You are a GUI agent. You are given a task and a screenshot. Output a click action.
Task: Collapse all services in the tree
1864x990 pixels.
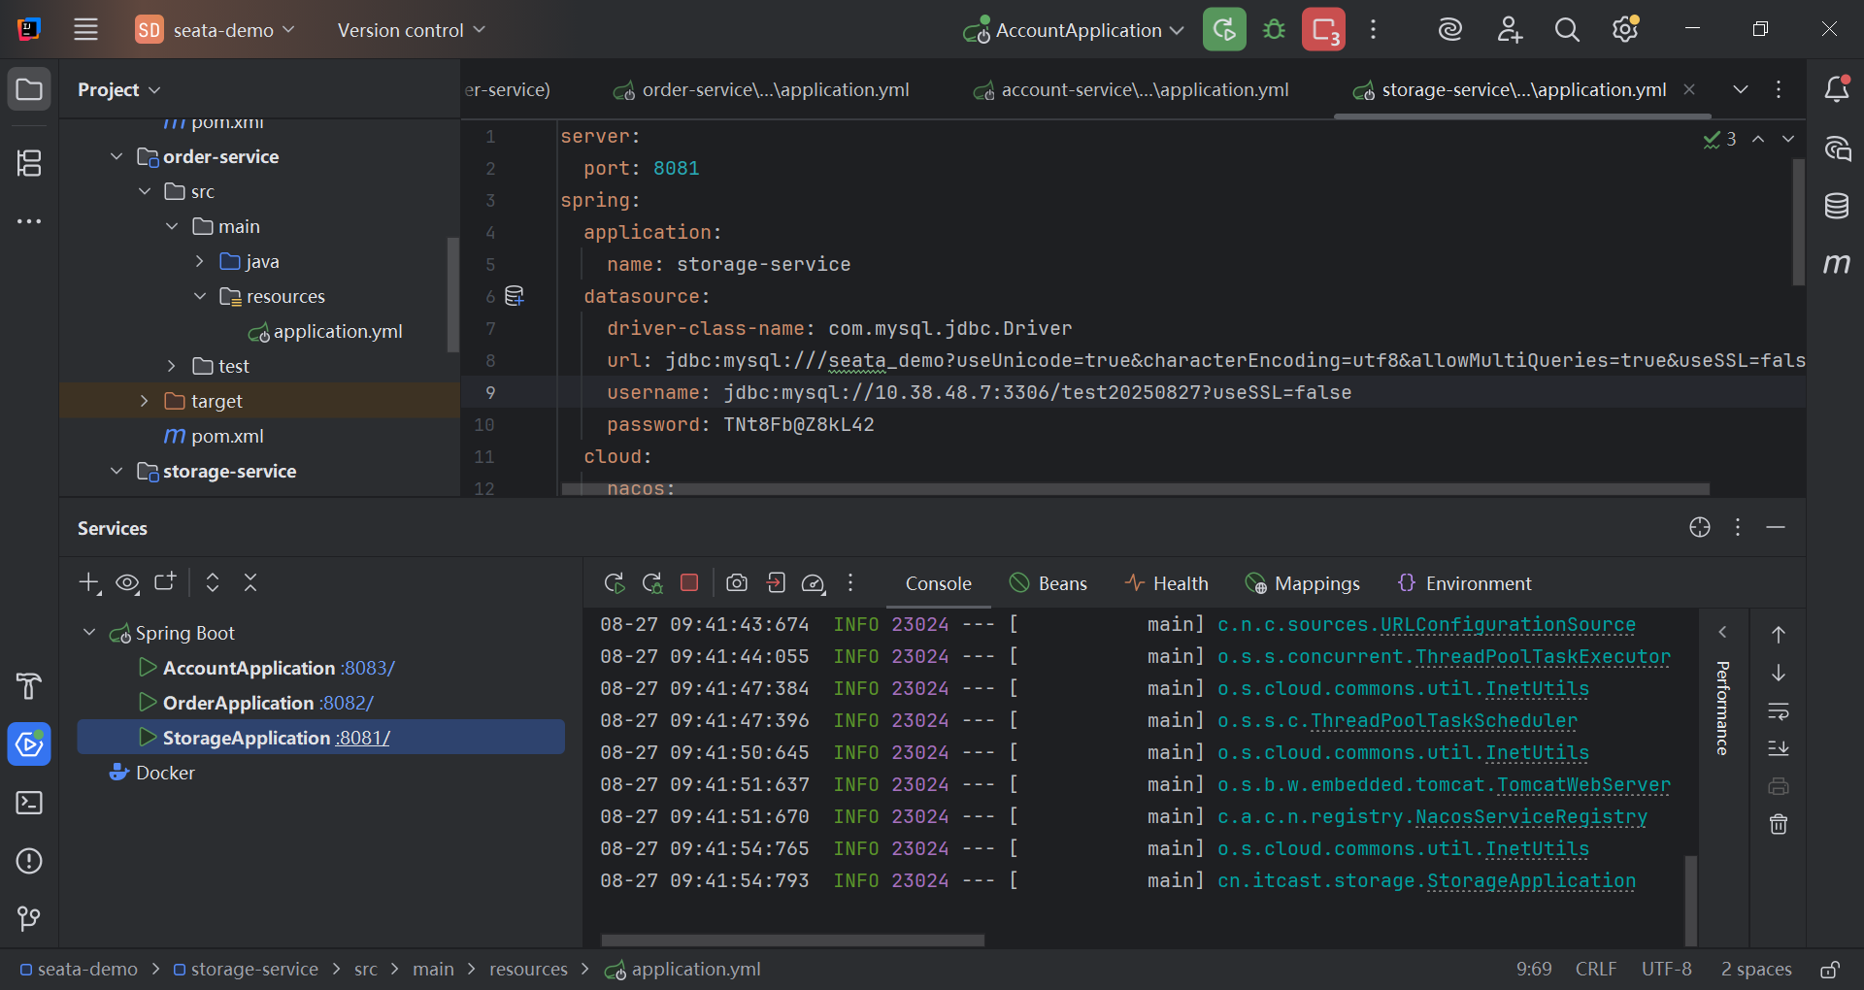(x=250, y=582)
